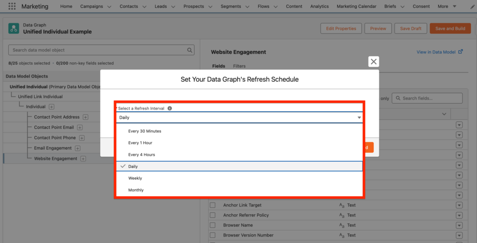477x243 pixels.
Task: Click the plus icon next to Website Engagement
Action: coord(83,159)
